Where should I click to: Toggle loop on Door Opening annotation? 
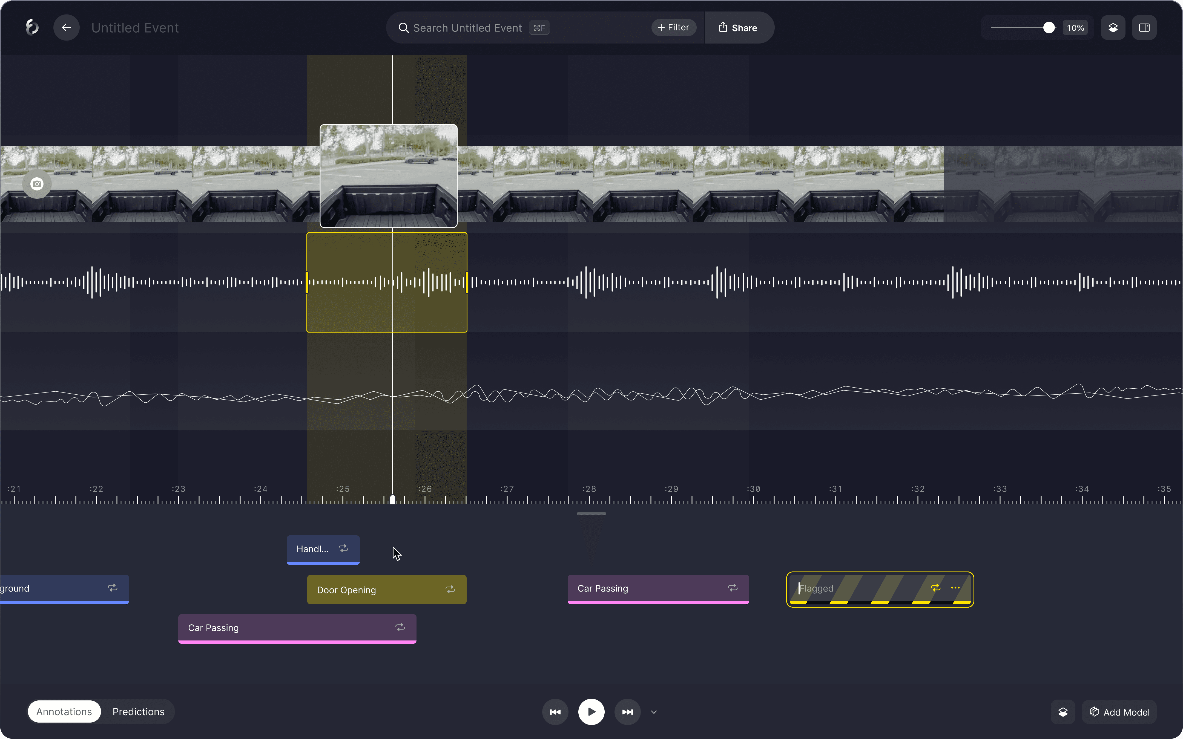pyautogui.click(x=450, y=590)
